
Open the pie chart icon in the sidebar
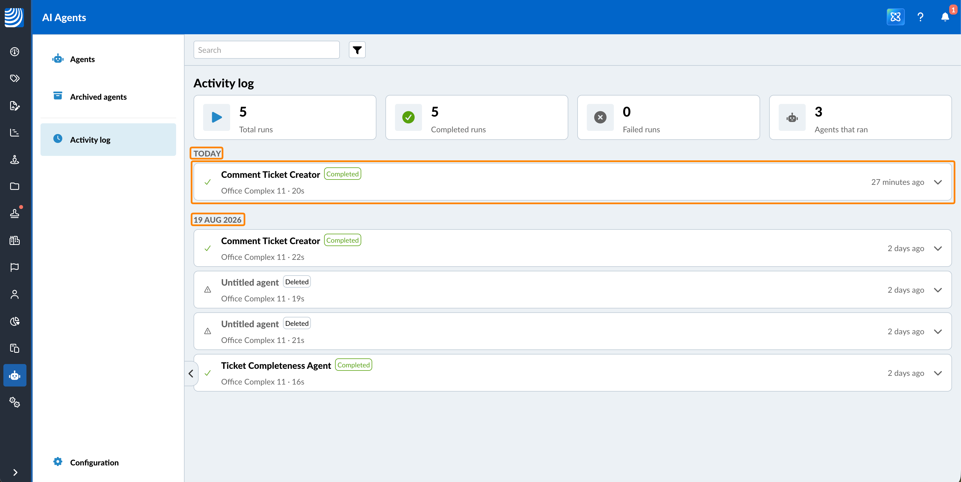click(x=15, y=321)
